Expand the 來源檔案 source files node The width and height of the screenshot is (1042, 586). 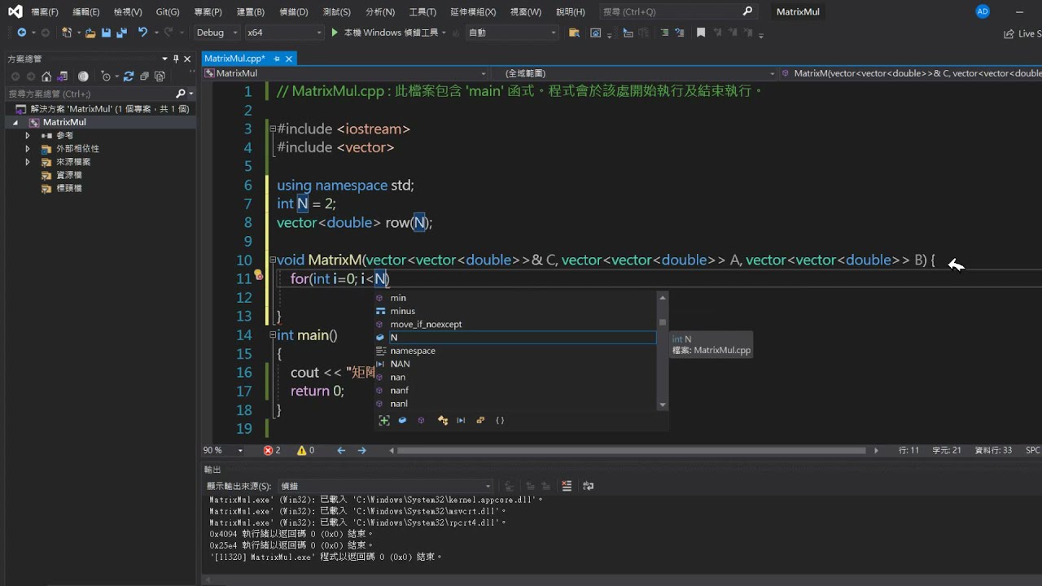click(x=28, y=162)
